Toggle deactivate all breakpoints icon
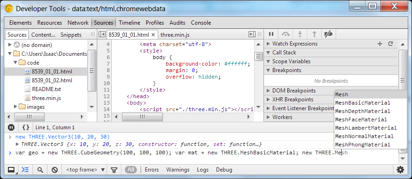The width and height of the screenshot is (412, 179). tap(329, 34)
